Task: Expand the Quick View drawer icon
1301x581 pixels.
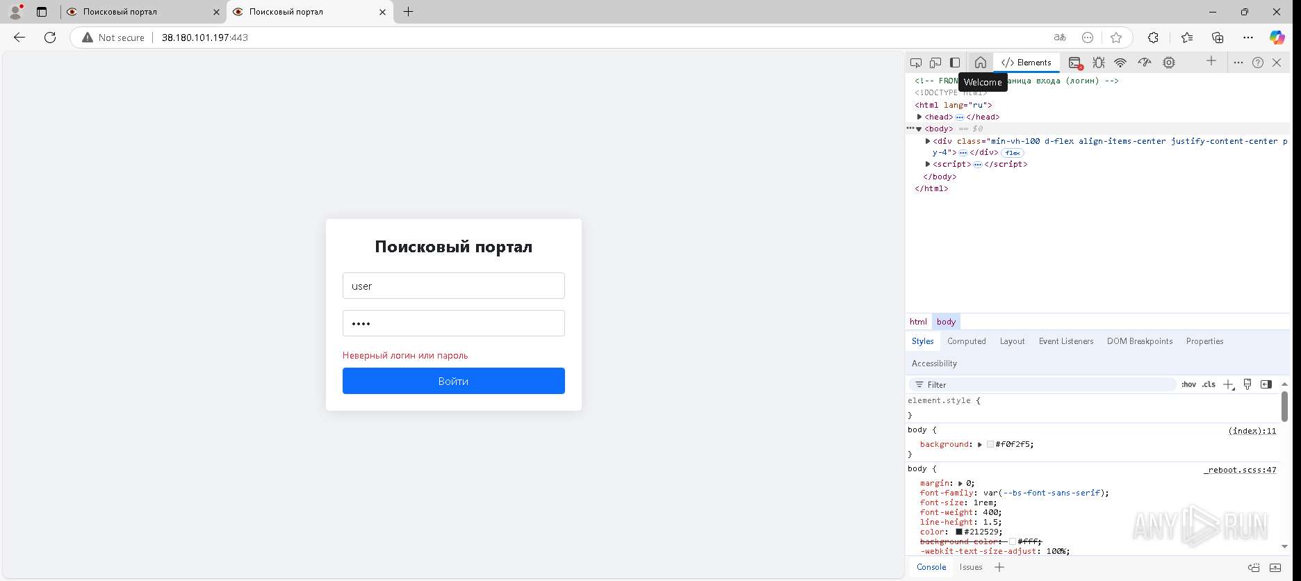Action: (1275, 567)
